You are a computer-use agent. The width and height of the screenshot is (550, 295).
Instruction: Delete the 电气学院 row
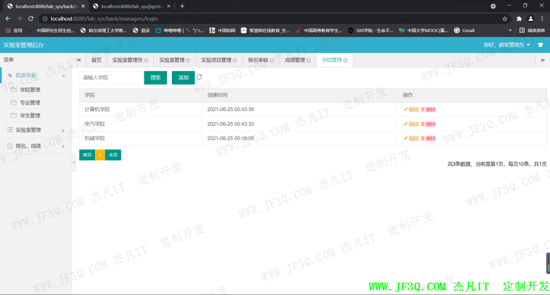(x=428, y=124)
